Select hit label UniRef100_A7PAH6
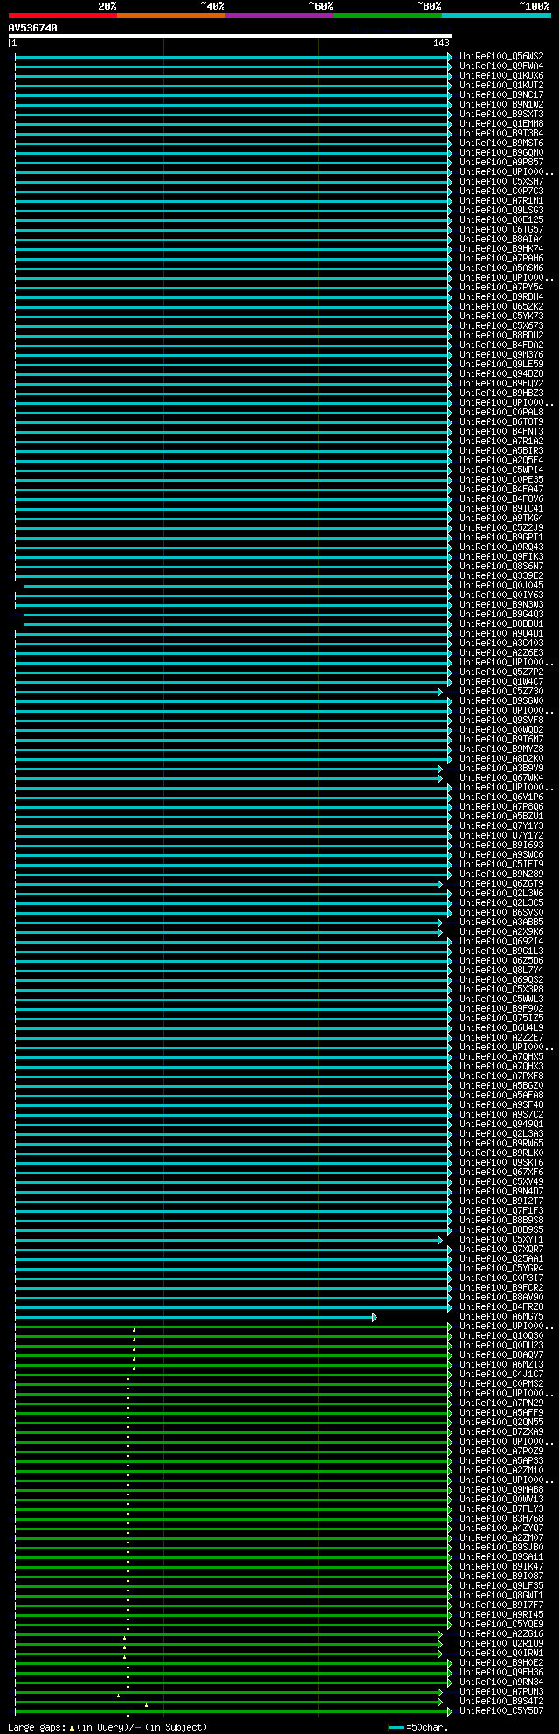This screenshot has width=559, height=1734. click(501, 259)
